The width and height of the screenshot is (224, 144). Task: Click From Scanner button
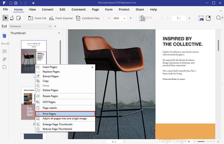61,18
